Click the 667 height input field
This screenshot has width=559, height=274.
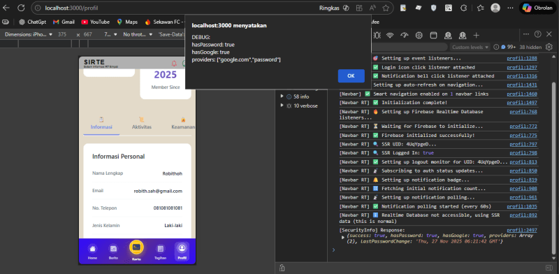point(88,35)
